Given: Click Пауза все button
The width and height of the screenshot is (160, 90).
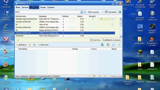Looking at the screenshot, I should coord(43,45).
